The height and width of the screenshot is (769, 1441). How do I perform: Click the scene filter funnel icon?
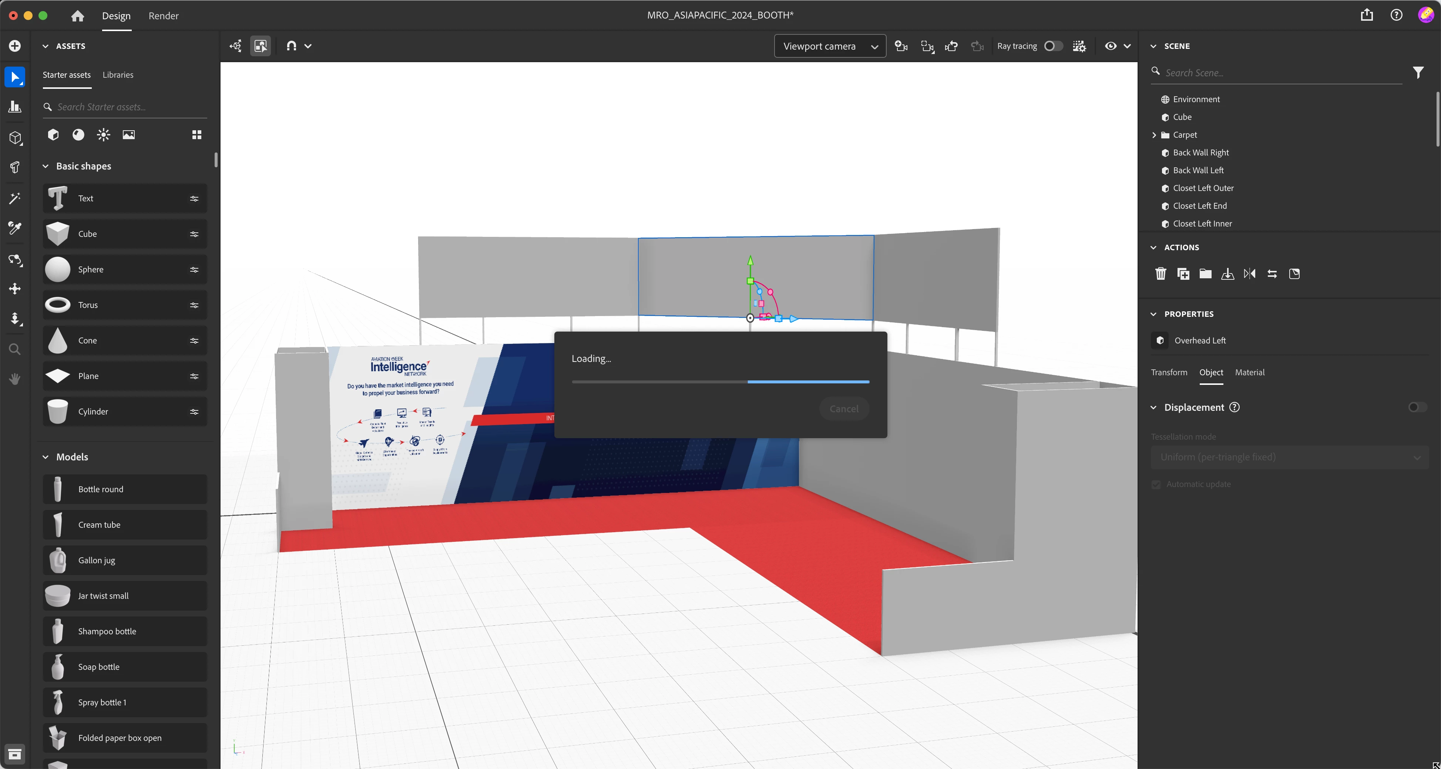1418,73
